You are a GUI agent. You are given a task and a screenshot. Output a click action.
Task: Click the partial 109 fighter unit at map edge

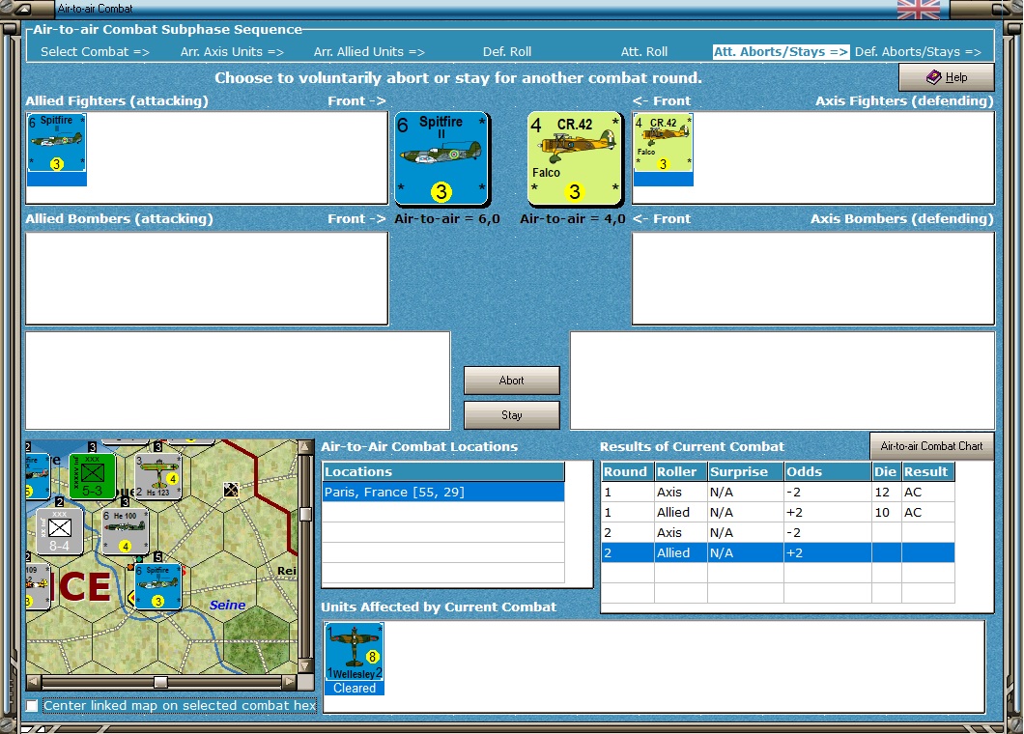38,586
